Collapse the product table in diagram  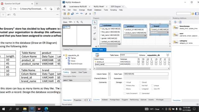145,26
